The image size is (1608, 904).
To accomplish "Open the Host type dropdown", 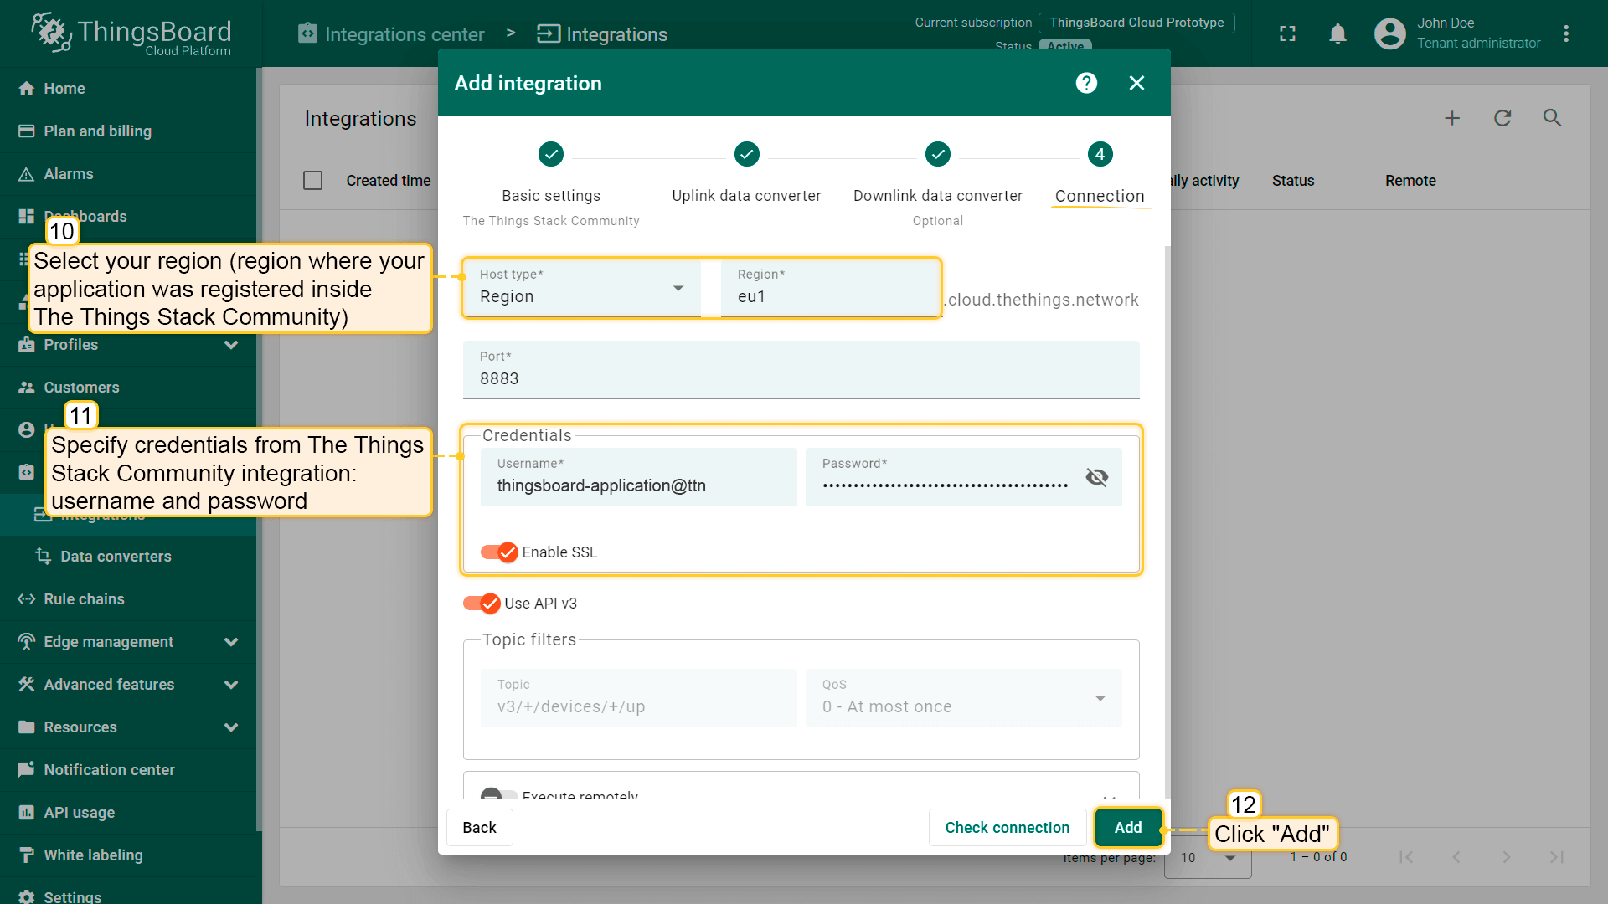I will (x=581, y=289).
